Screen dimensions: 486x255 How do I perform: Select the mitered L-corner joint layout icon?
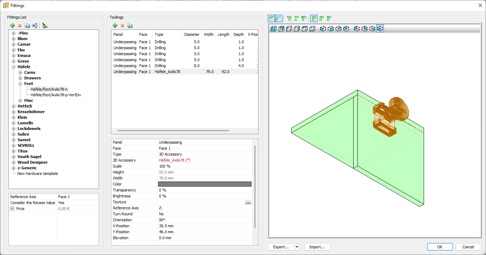330,18
